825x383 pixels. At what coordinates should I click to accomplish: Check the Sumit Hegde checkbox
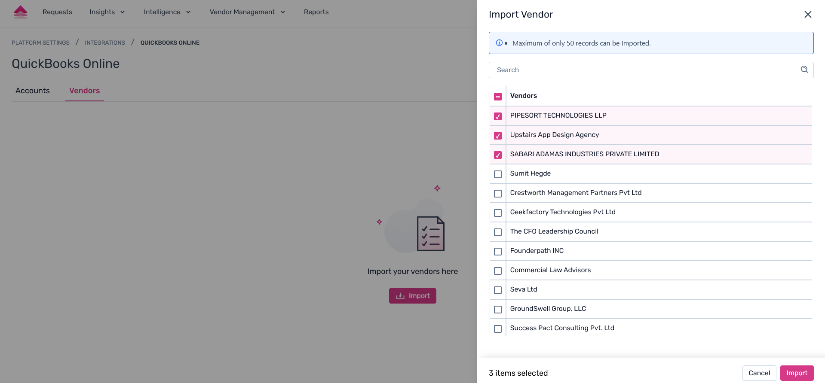pos(498,174)
